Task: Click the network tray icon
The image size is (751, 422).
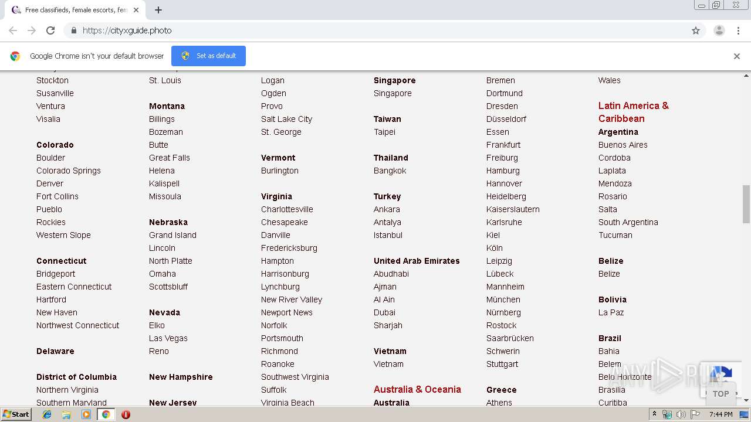Action: tap(667, 414)
